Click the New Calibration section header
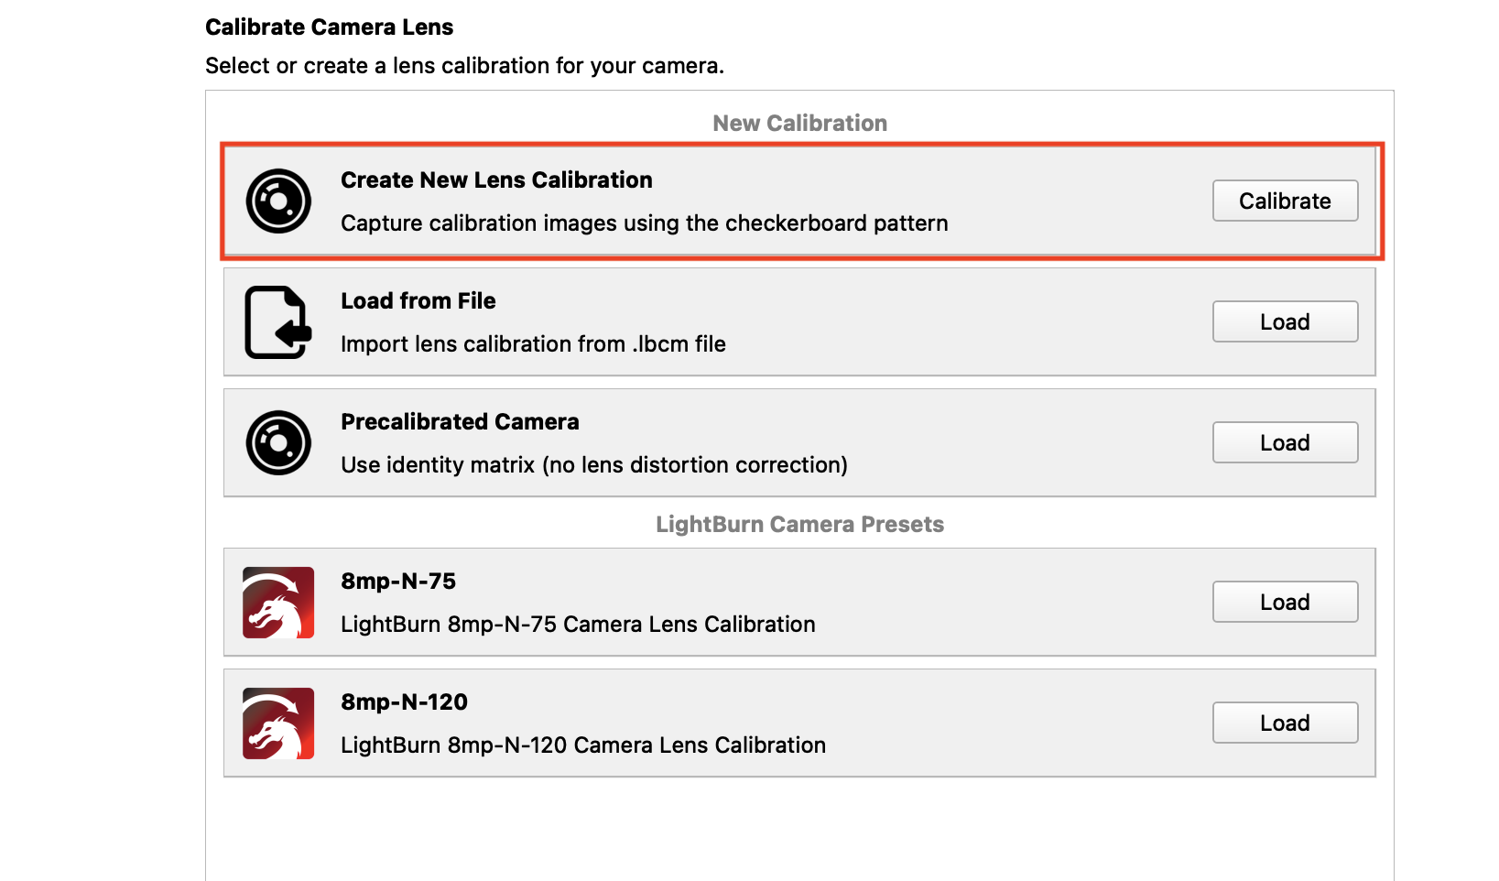Screen dimensions: 1499x881 point(799,123)
